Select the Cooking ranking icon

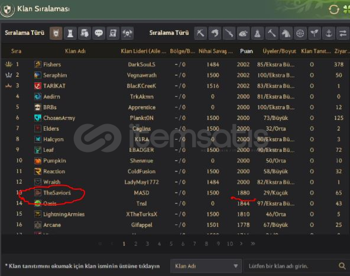pos(243,33)
